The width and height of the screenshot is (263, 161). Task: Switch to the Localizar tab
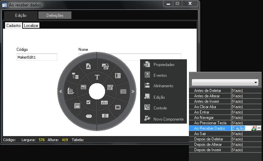[x=31, y=26]
